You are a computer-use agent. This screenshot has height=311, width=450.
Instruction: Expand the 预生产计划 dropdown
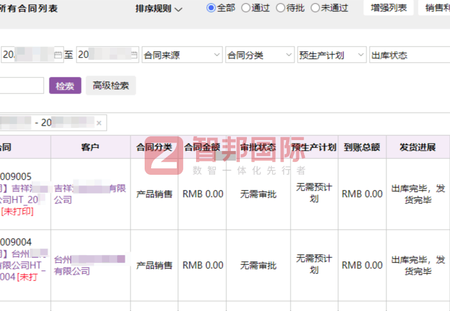331,55
